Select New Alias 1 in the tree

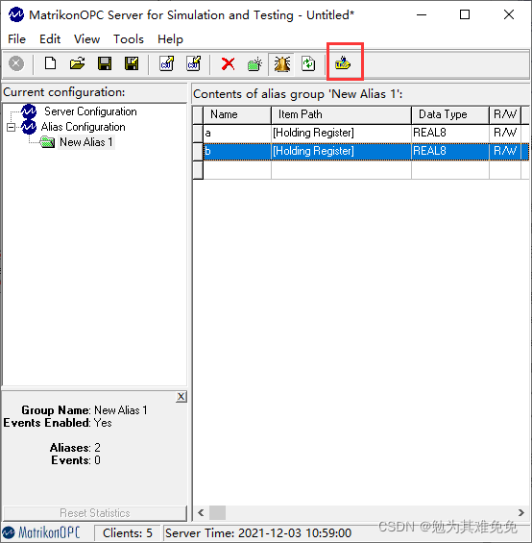point(86,142)
